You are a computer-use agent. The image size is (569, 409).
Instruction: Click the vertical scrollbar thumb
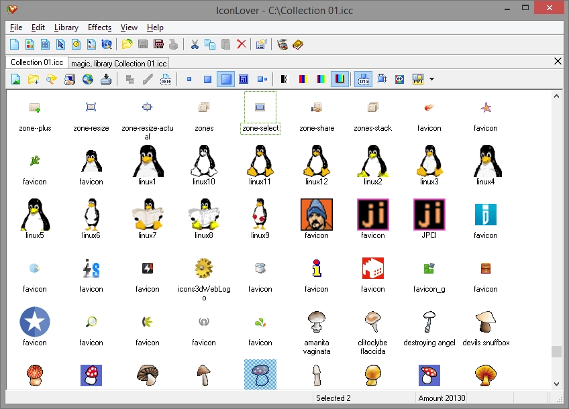point(556,352)
